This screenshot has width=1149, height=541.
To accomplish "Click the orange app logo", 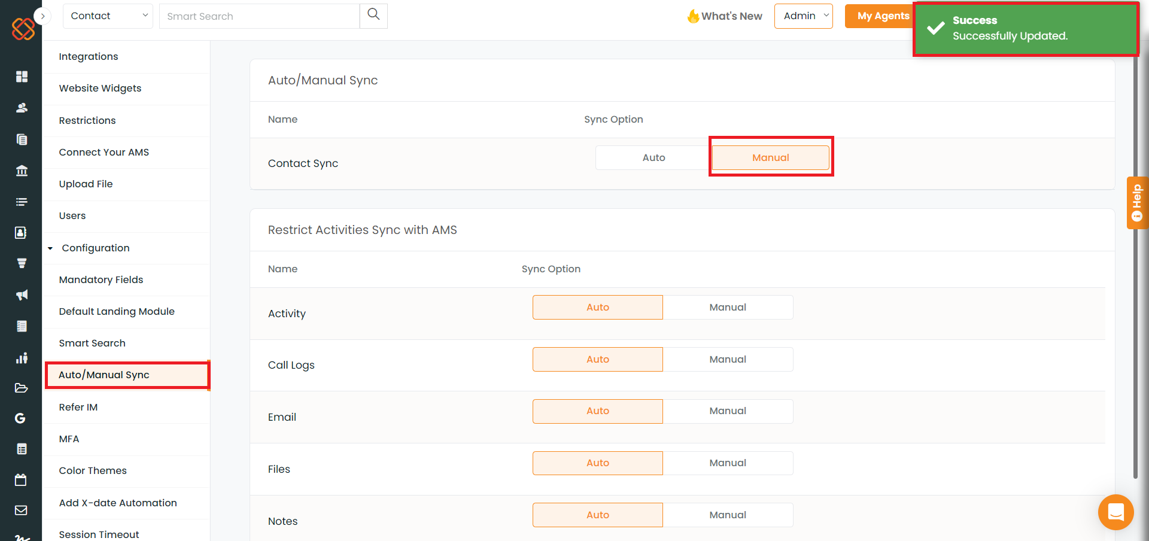I will coord(23,28).
